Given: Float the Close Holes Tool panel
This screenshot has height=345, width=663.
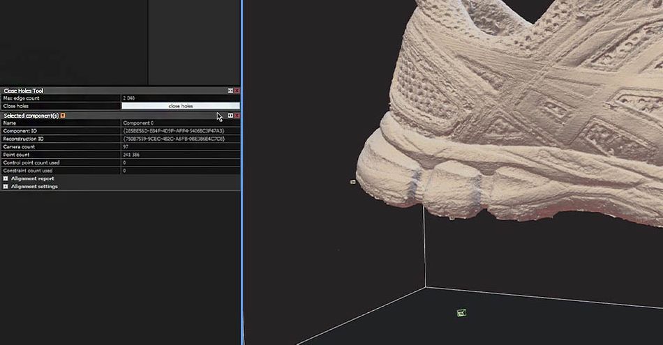Looking at the screenshot, I should (x=230, y=91).
